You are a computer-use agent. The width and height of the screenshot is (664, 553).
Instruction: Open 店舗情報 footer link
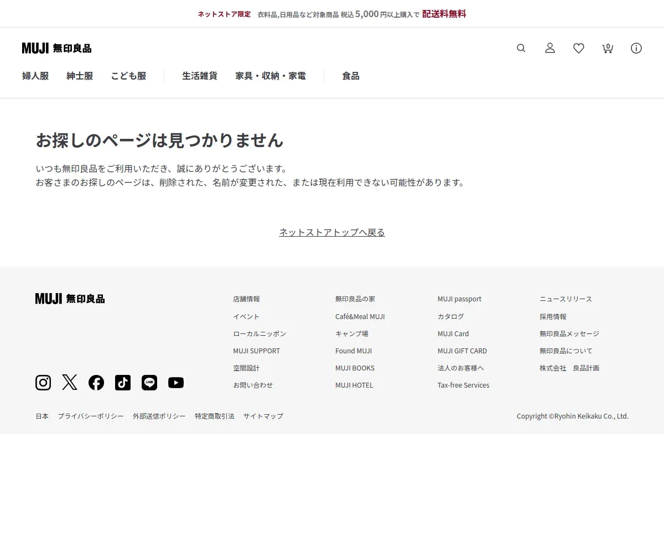(x=246, y=299)
